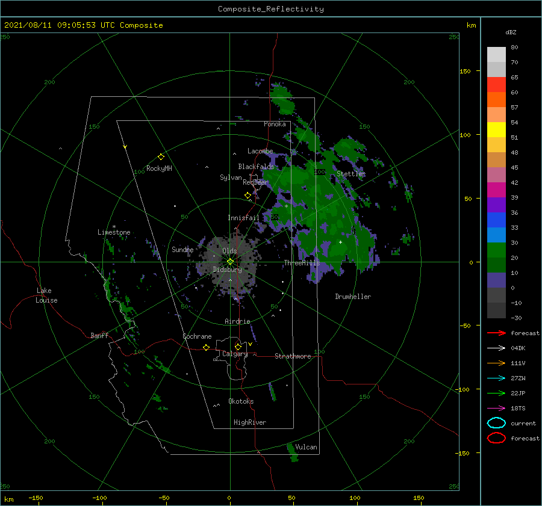The width and height of the screenshot is (542, 506).
Task: Select the Vulcan label
Action: (x=306, y=447)
